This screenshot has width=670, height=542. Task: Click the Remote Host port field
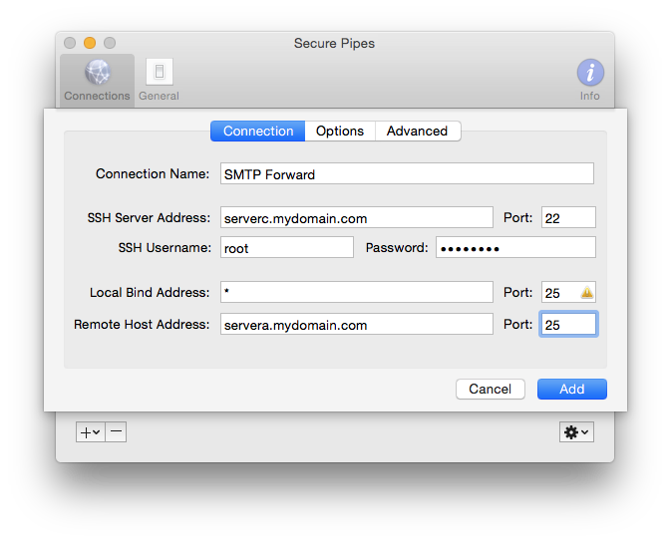tap(568, 324)
